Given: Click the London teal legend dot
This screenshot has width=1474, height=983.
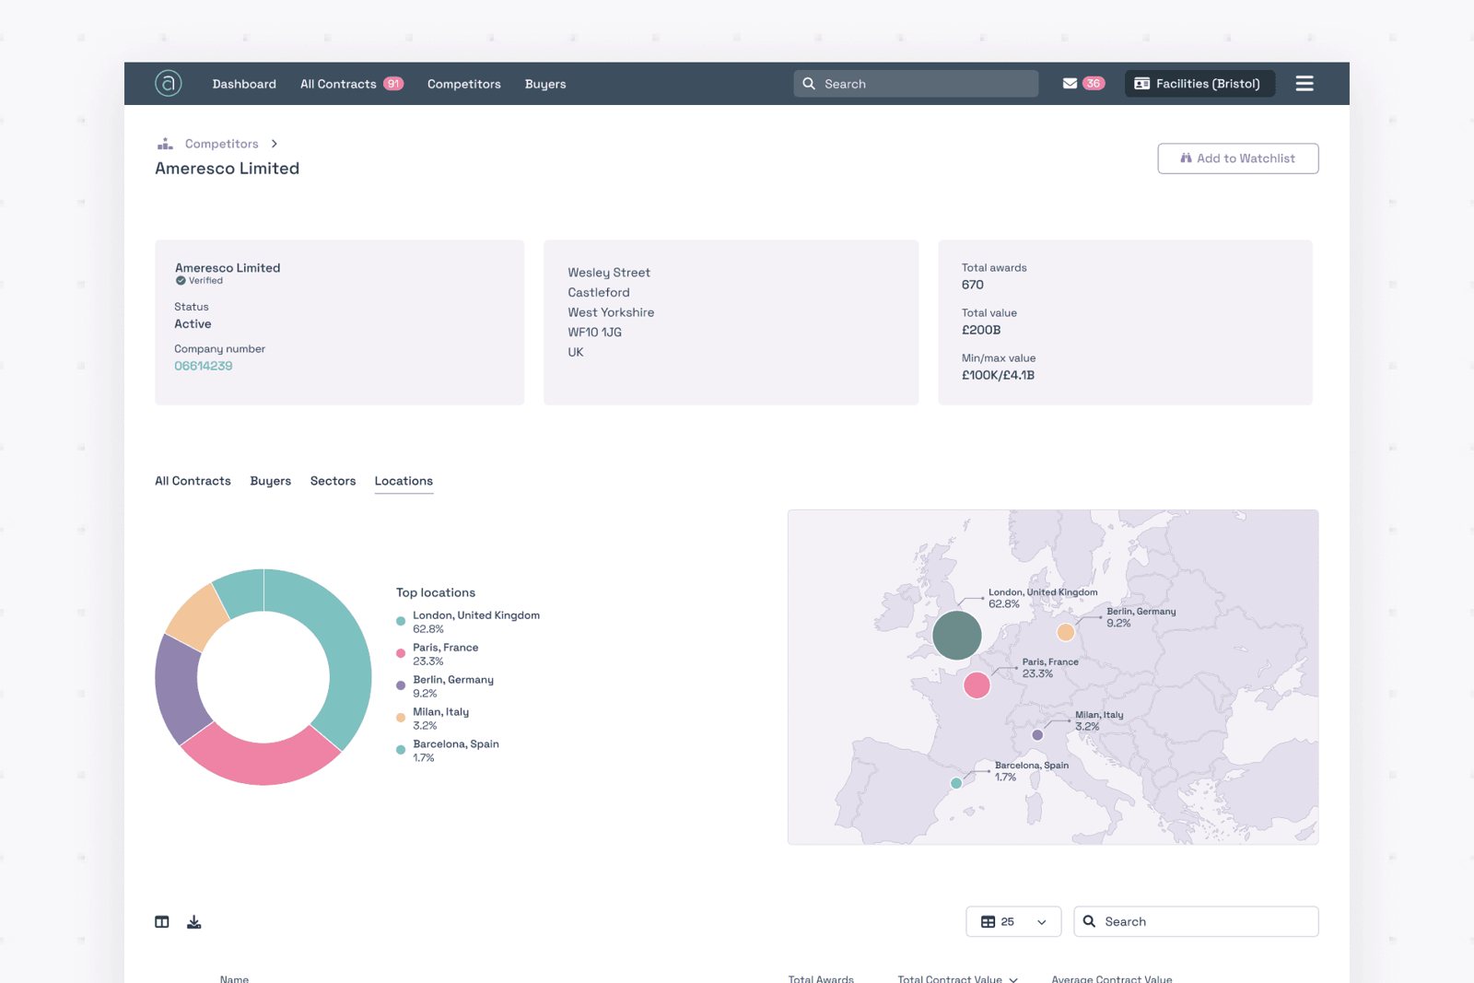Looking at the screenshot, I should pos(401,621).
